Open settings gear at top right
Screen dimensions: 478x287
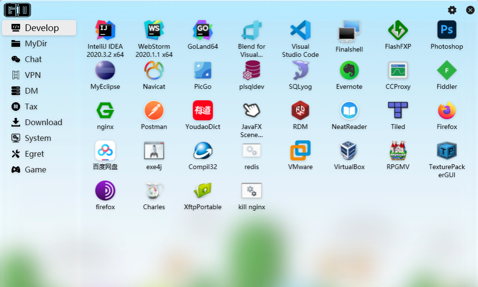[452, 10]
